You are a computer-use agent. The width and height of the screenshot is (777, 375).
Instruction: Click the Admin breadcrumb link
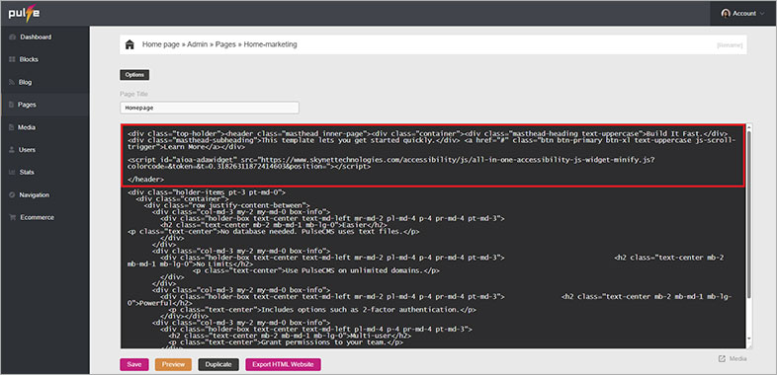(198, 44)
